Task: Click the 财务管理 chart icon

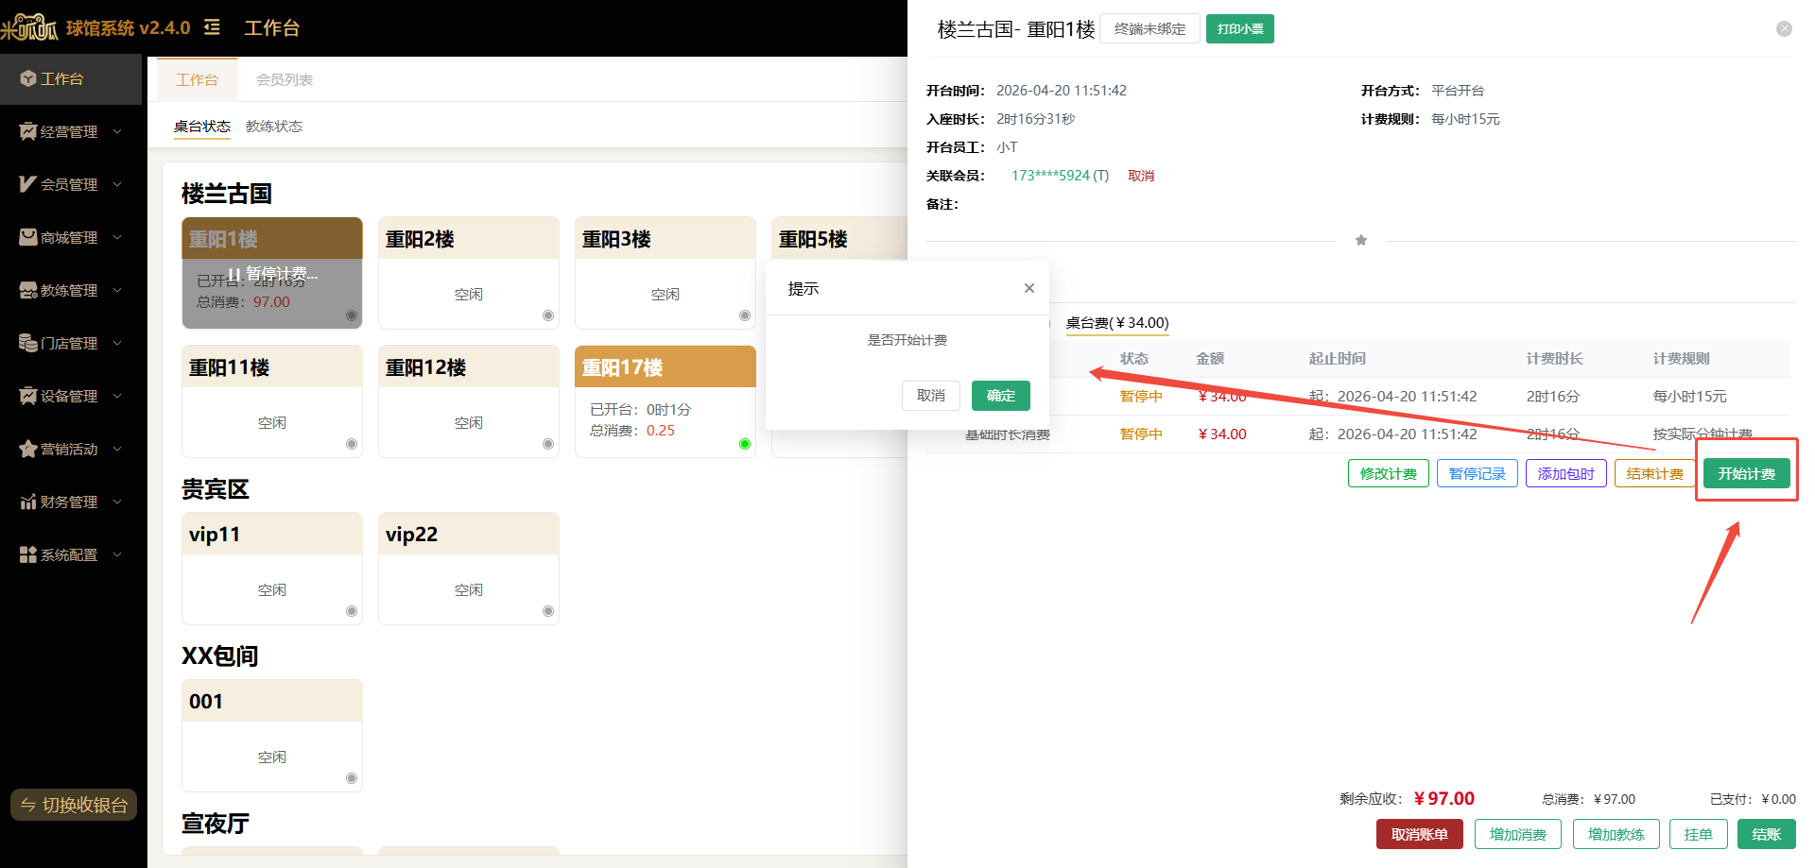Action: (x=28, y=502)
